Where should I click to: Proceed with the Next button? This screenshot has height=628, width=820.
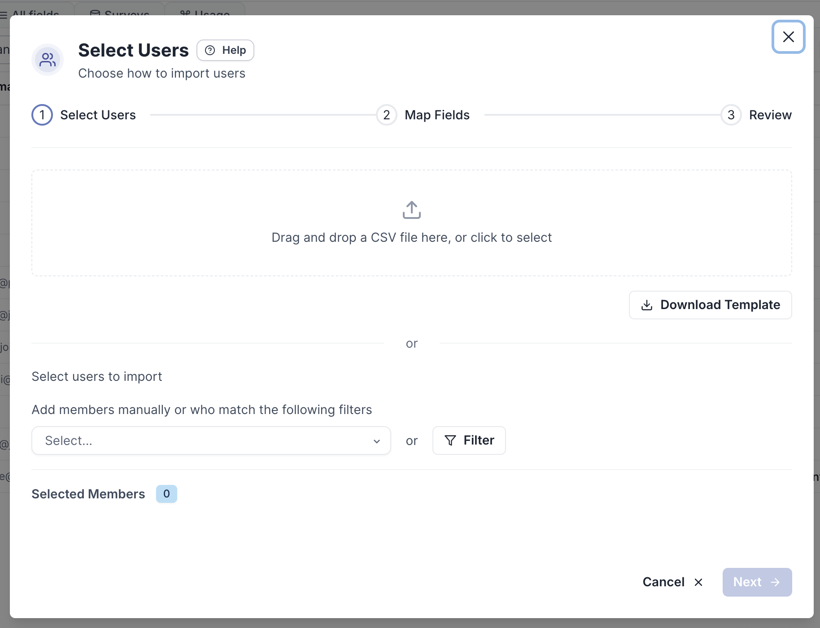(757, 582)
